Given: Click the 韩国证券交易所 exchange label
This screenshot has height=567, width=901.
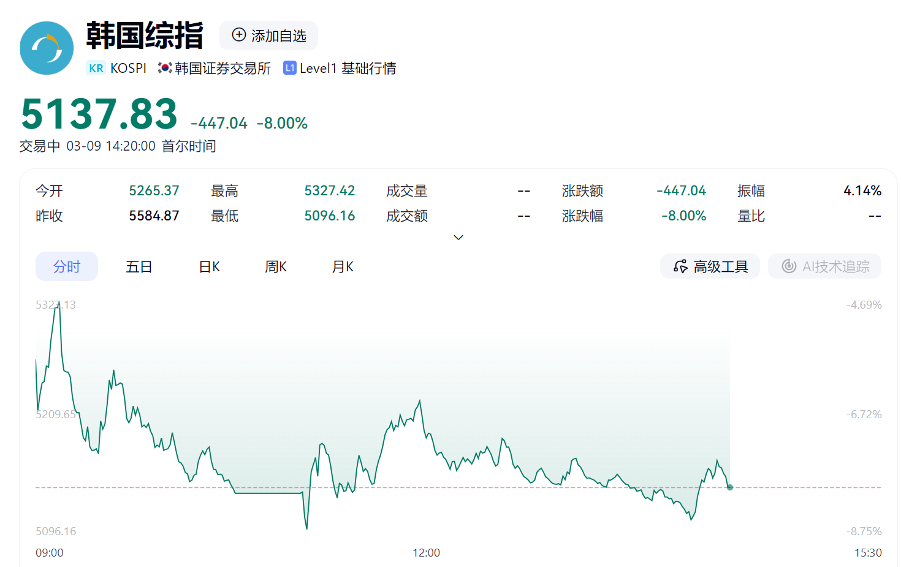Looking at the screenshot, I should [x=222, y=68].
